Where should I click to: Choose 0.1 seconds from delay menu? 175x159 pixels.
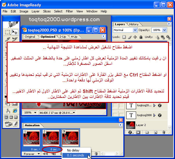pos(75,156)
